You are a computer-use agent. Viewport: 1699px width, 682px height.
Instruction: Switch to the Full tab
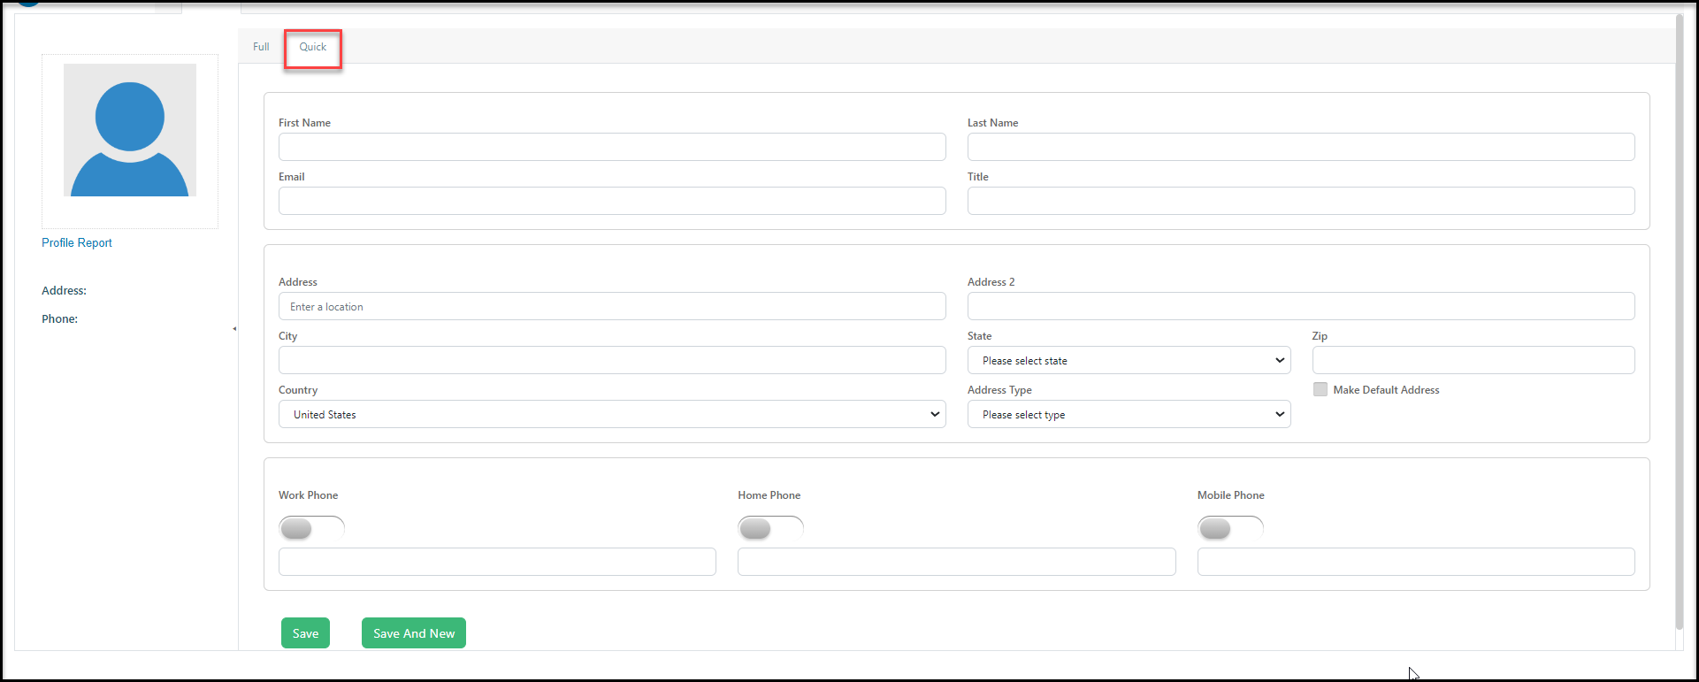[261, 47]
